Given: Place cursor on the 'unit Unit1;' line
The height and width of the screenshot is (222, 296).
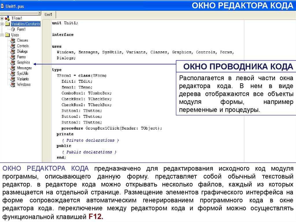Looking at the screenshot, I should click(65, 23).
